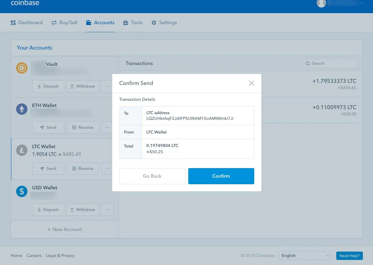Receive into the LTC Wallet

click(83, 168)
